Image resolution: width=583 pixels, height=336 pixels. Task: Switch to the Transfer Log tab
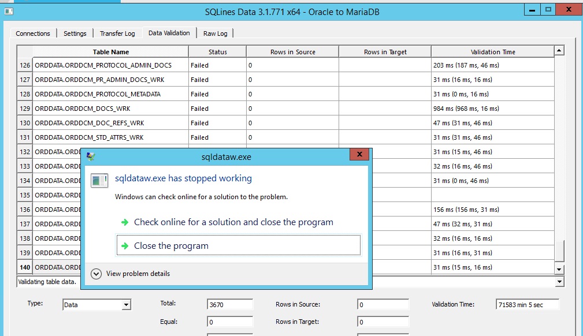click(x=117, y=33)
